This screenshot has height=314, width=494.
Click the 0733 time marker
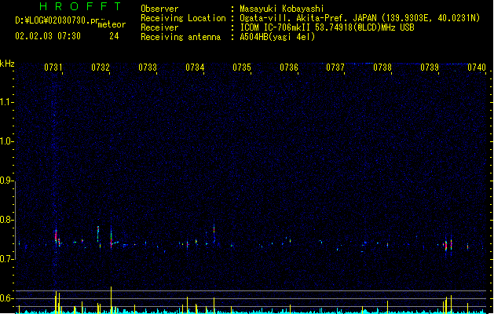[148, 68]
